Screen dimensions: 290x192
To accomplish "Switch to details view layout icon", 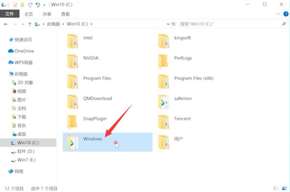I will coord(276,188).
